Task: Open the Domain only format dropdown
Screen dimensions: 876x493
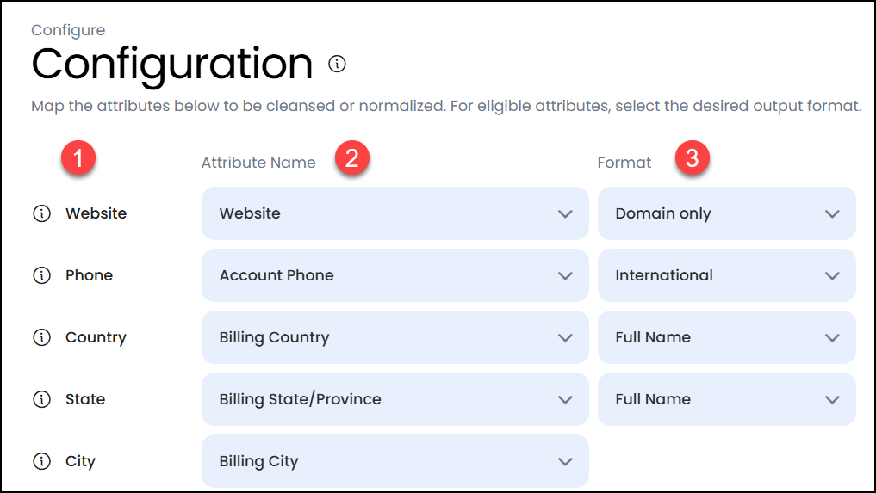Action: (726, 213)
